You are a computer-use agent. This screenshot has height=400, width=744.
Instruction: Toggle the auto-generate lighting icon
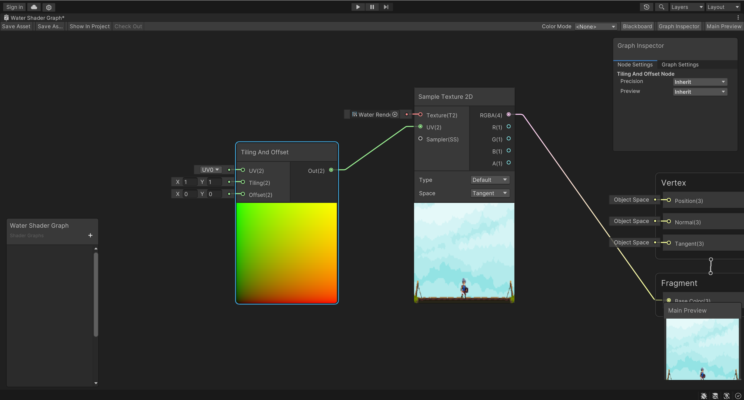point(727,396)
